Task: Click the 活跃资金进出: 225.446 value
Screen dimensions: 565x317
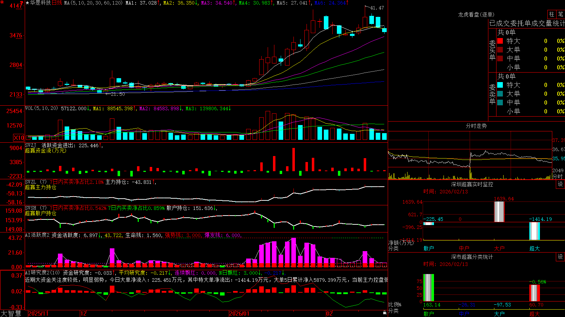Action: [x=70, y=145]
